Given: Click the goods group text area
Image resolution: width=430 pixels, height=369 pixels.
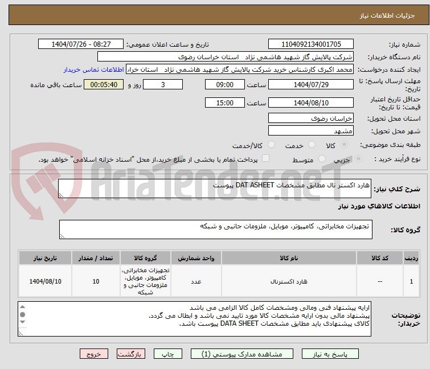Looking at the screenshot, I should click(x=215, y=229).
